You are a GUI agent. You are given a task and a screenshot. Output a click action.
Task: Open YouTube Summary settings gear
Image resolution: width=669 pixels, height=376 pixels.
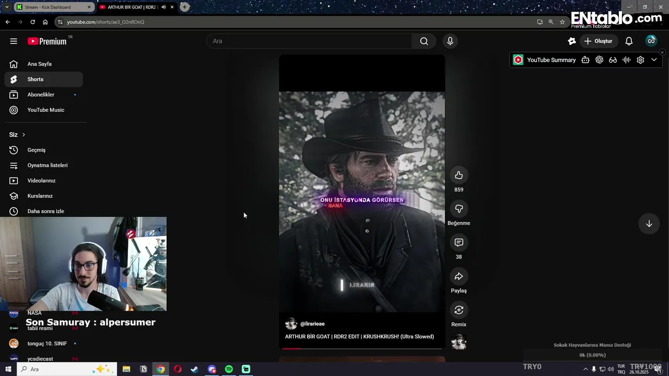[640, 60]
